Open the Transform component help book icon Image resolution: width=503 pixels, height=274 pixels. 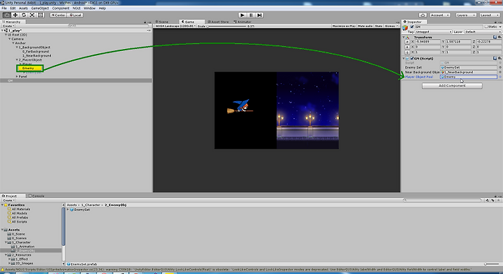coord(495,37)
